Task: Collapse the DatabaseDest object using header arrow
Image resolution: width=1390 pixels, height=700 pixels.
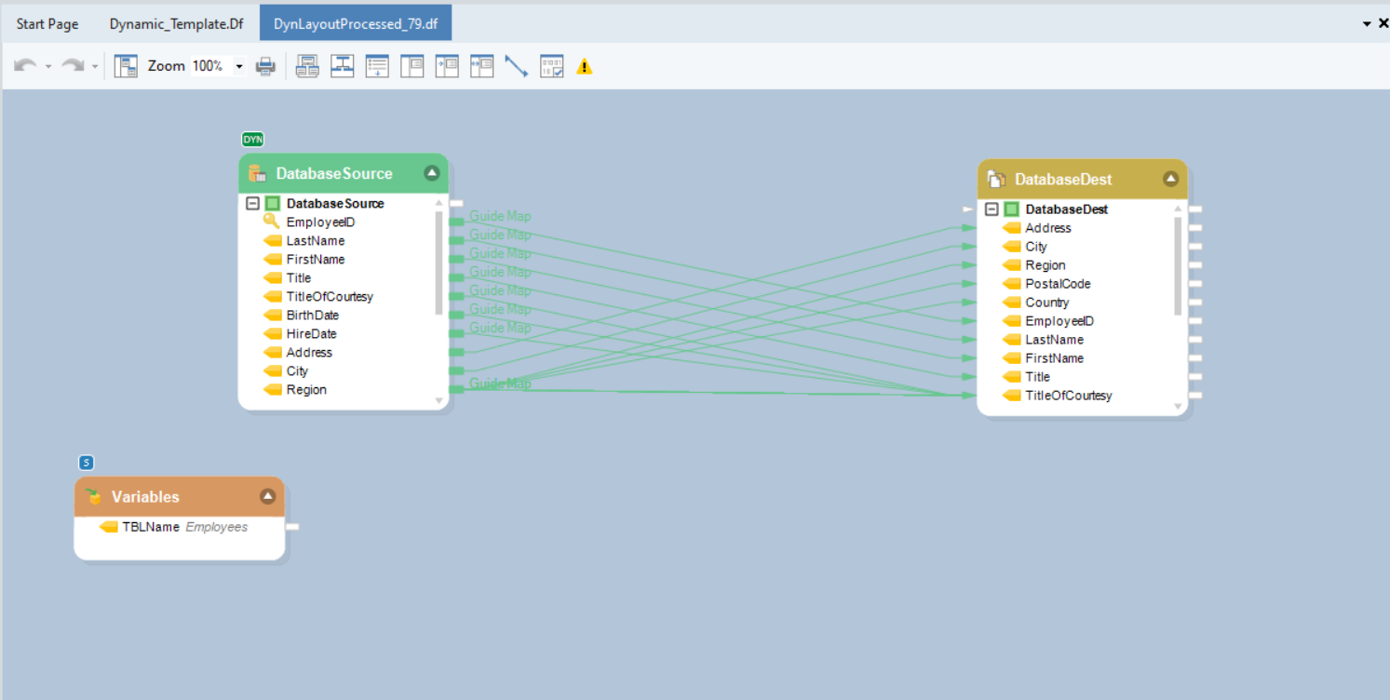Action: coord(1171,179)
